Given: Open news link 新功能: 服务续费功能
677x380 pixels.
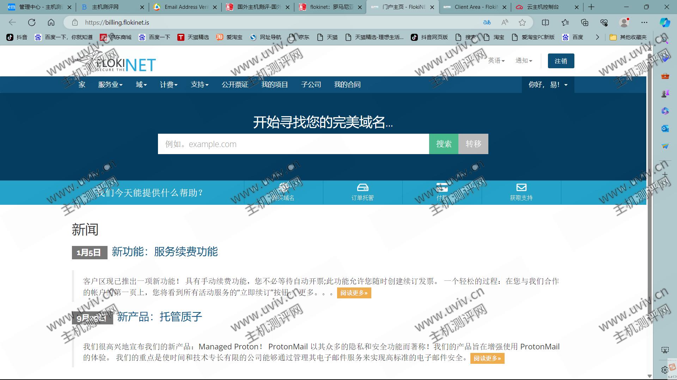Looking at the screenshot, I should pyautogui.click(x=164, y=252).
